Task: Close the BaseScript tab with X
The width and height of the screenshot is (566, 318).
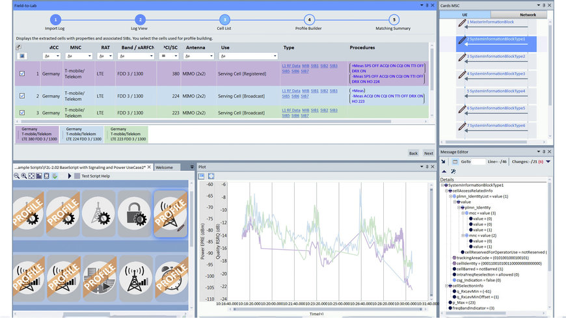Action: coord(149,167)
